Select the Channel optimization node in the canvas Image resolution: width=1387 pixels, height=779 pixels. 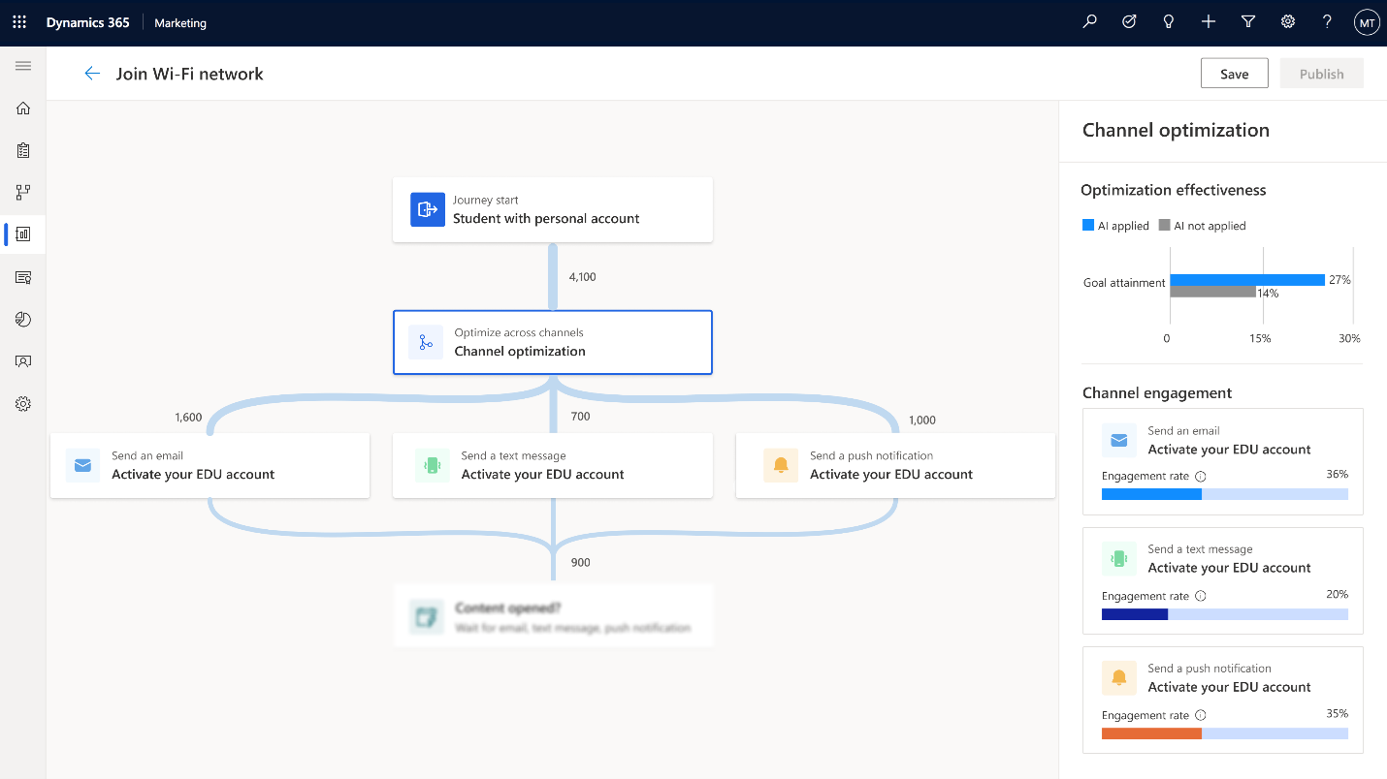pyautogui.click(x=552, y=342)
